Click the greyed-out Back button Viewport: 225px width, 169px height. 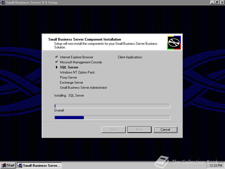[x=114, y=130]
